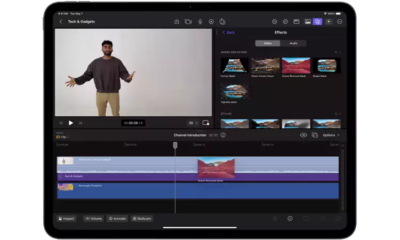Select the Rectangle Pixelation blue clip
Screen dimensions: 400x240
[198, 191]
